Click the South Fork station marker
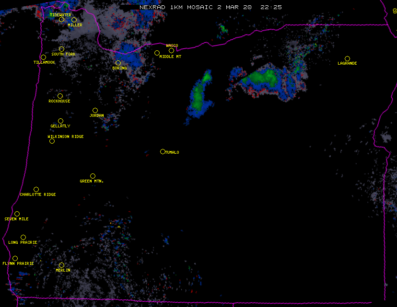 (61, 49)
